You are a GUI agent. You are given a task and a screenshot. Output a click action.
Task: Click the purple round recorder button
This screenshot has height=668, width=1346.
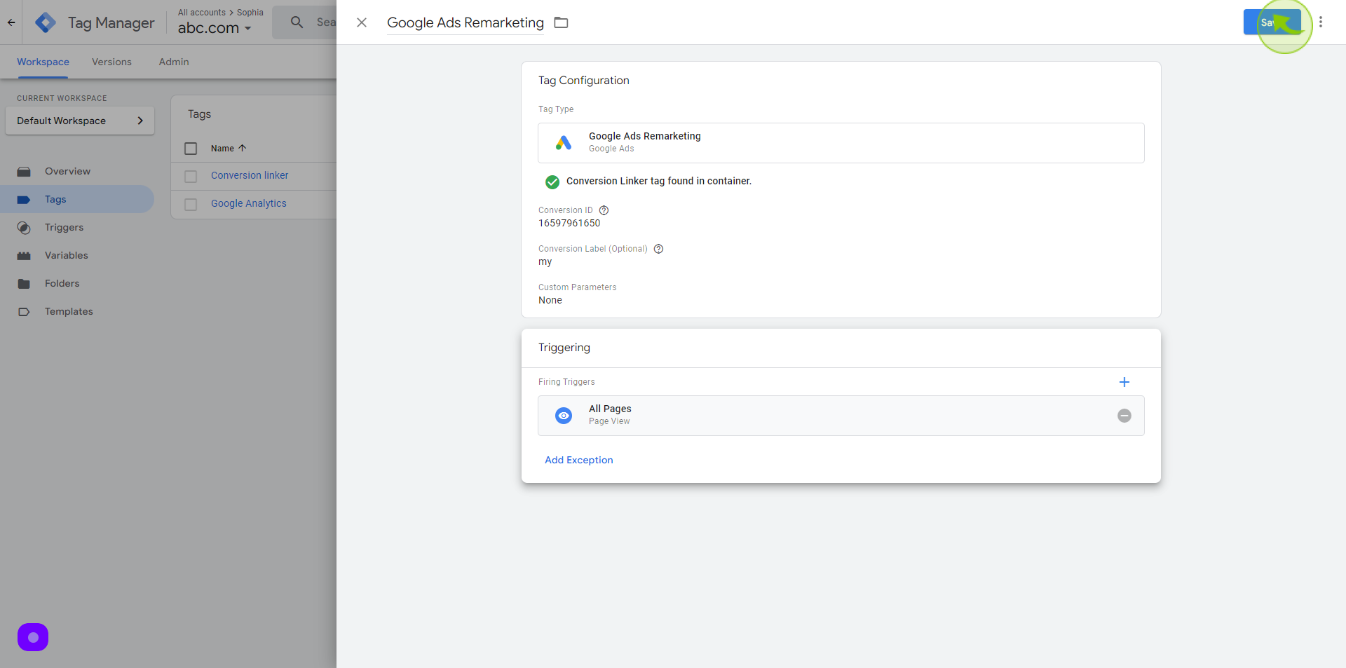pos(33,637)
